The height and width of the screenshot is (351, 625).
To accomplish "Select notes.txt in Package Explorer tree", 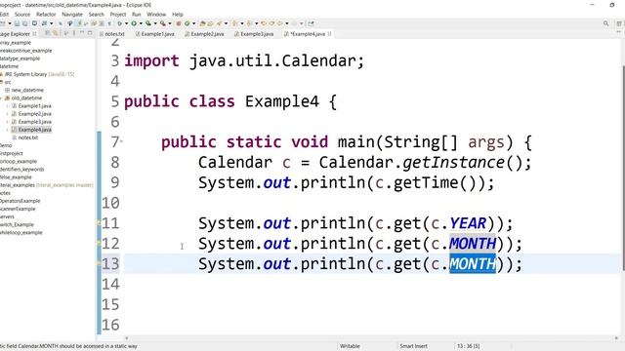I will point(28,137).
